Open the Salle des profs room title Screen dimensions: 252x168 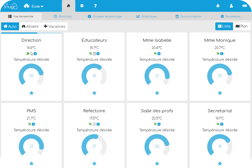click(157, 111)
